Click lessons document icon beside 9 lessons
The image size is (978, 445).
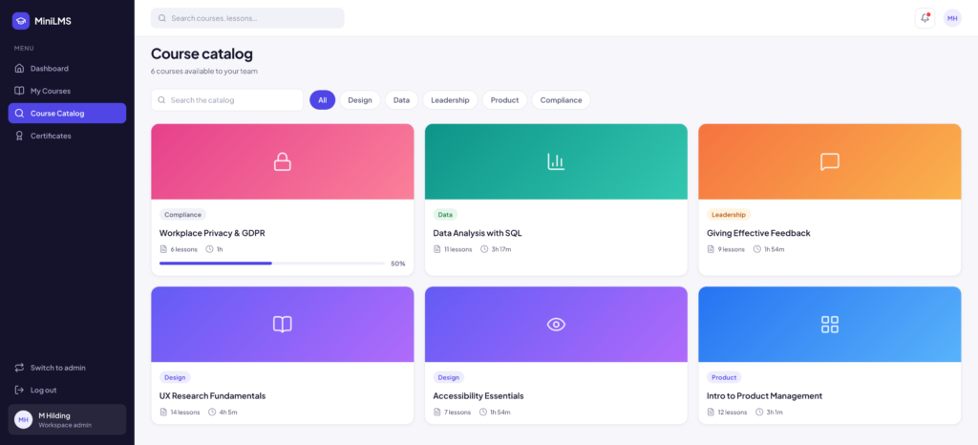click(711, 249)
